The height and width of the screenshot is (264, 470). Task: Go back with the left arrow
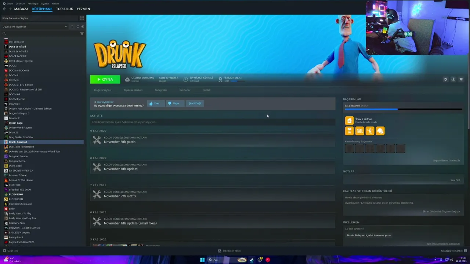4,9
